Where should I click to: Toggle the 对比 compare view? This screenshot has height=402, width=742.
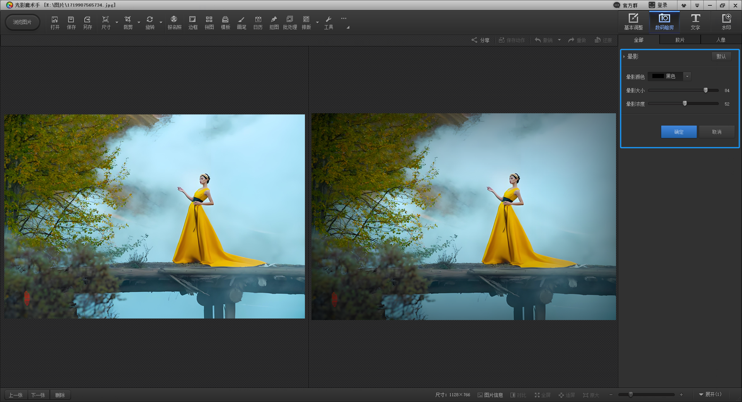coord(518,395)
